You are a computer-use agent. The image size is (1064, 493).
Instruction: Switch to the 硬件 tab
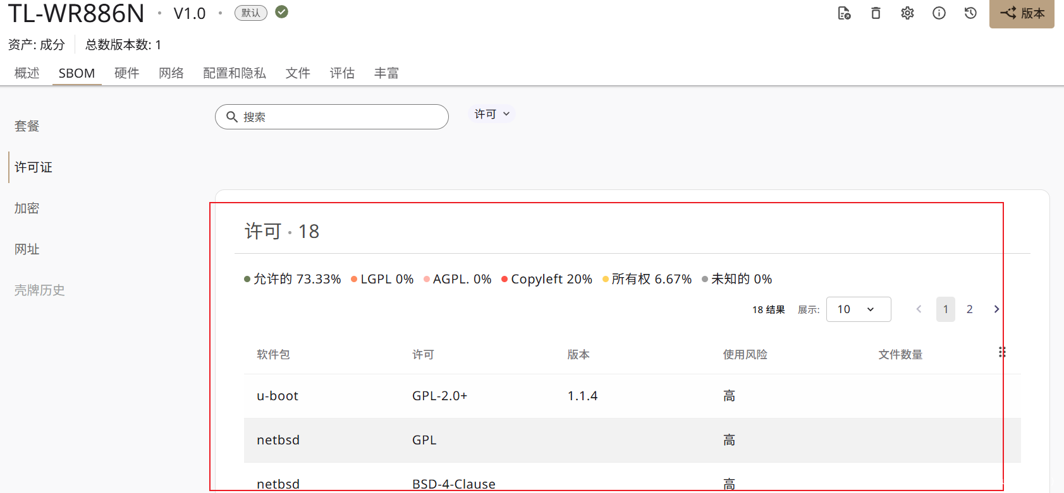click(126, 73)
